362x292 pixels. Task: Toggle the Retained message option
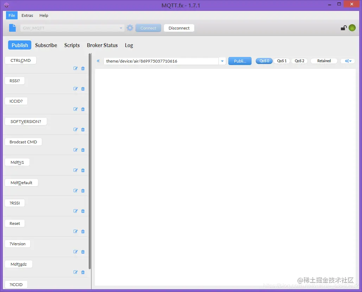point(324,61)
